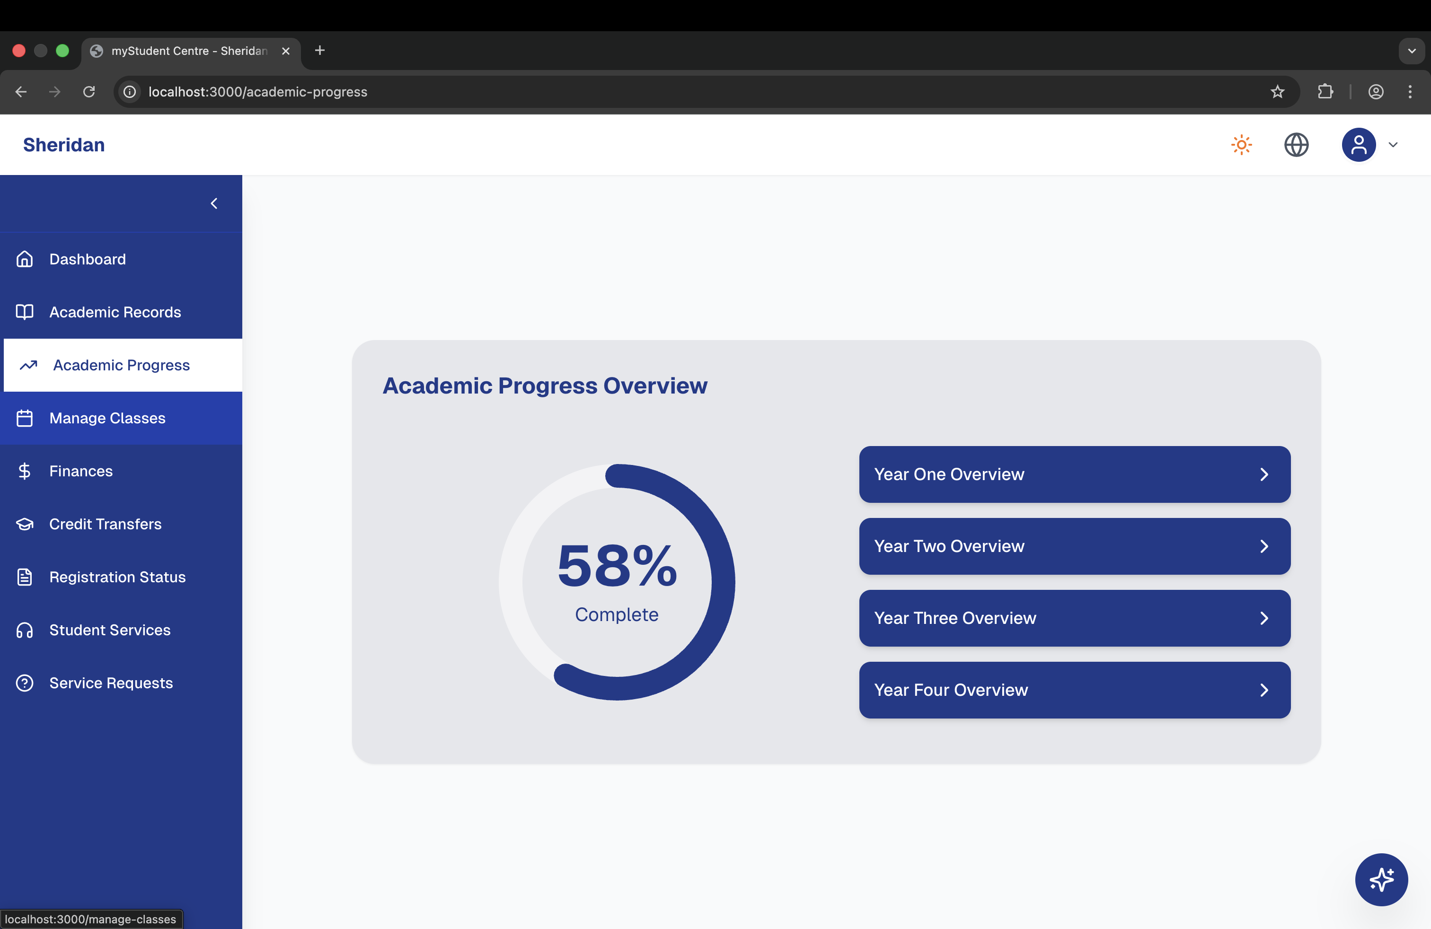The height and width of the screenshot is (929, 1431).
Task: Toggle the light/dark theme sun icon
Action: point(1242,145)
